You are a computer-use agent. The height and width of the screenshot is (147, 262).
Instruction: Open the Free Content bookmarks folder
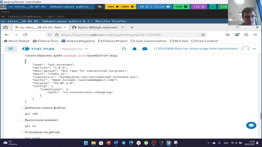click(x=205, y=41)
